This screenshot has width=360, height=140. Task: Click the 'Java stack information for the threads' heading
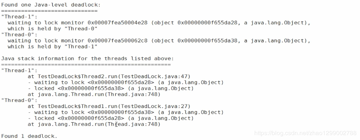tap(88, 58)
